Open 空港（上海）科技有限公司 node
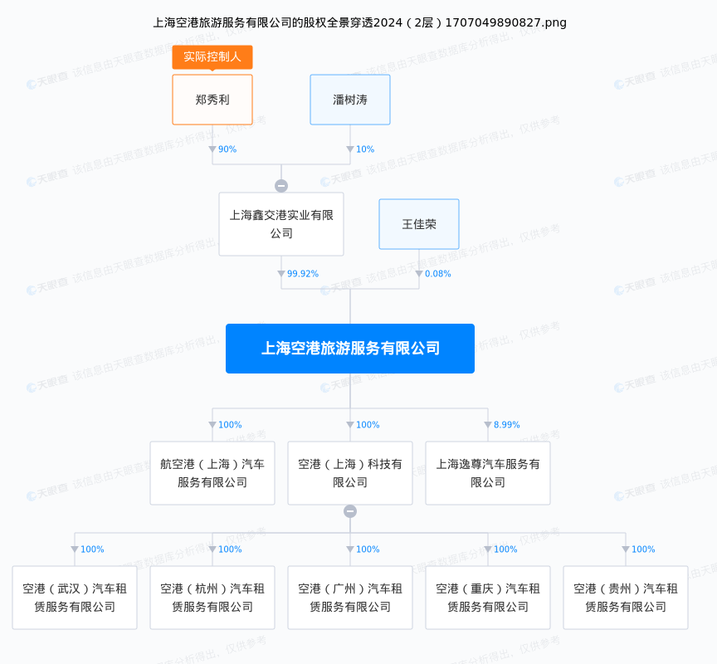This screenshot has width=717, height=664. coord(350,473)
